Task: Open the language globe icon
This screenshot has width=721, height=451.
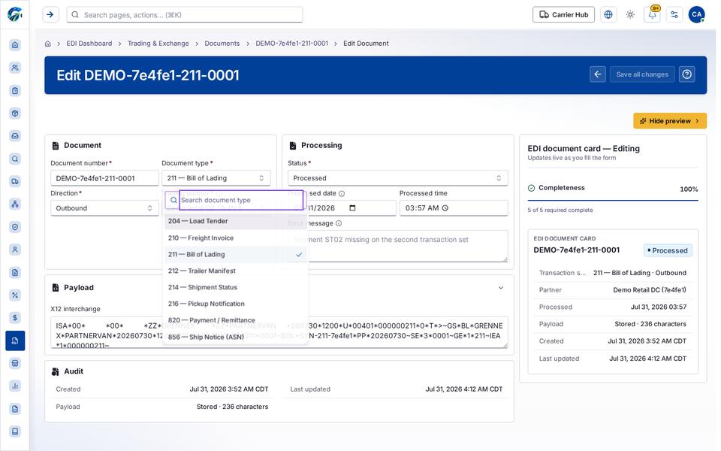Action: pos(608,15)
